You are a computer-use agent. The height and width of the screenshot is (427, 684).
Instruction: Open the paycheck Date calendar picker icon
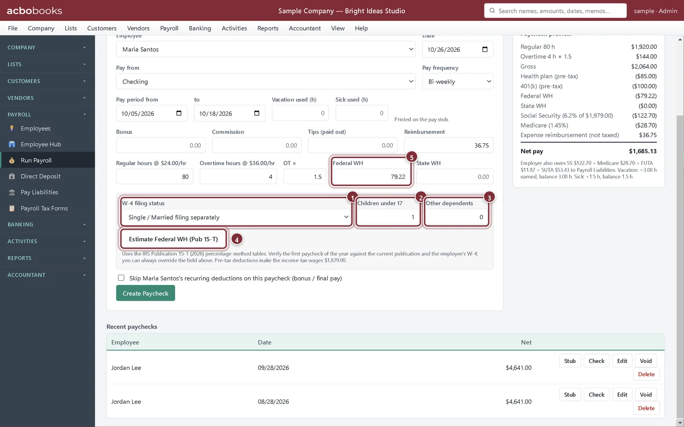point(484,49)
